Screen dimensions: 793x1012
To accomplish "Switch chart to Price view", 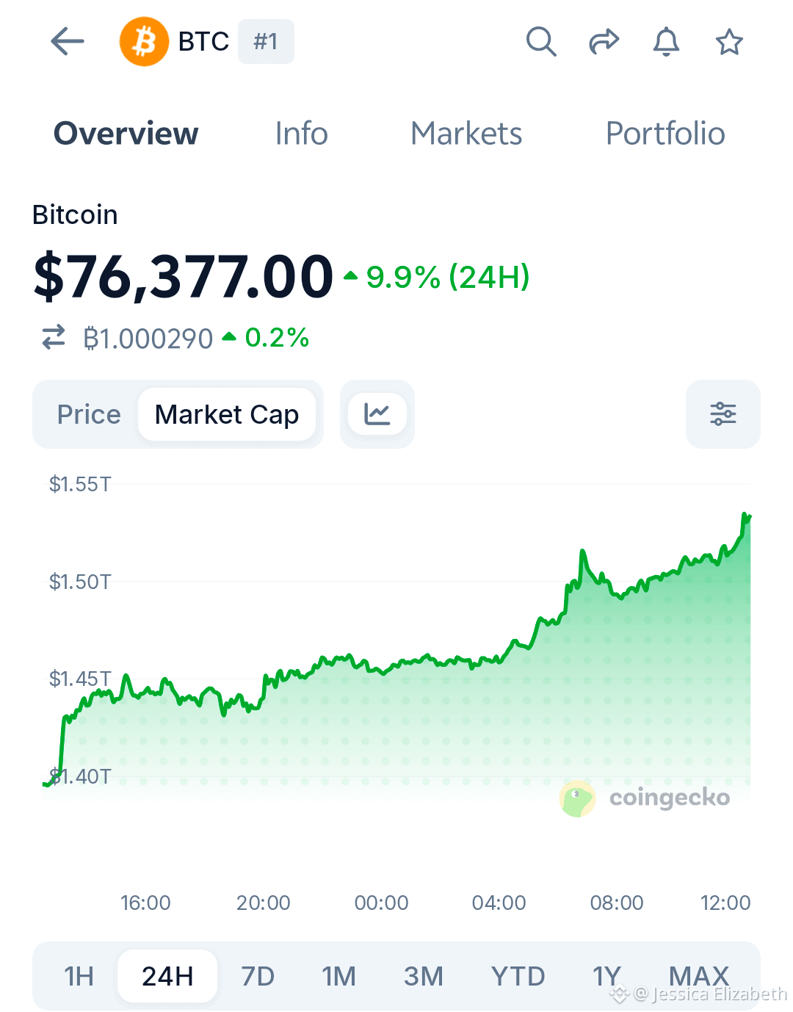I will (x=89, y=414).
